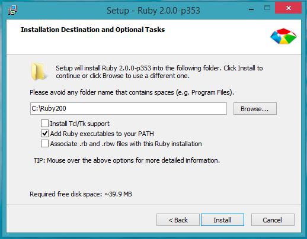The height and width of the screenshot is (239, 307).
Task: Cancel the Ruby setup
Action: tap(273, 219)
